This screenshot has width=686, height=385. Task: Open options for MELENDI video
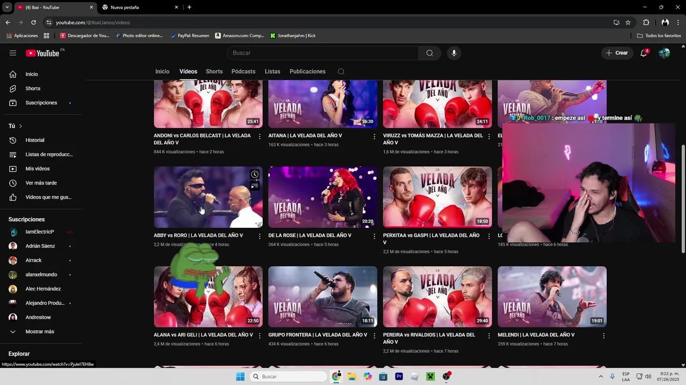pyautogui.click(x=603, y=336)
